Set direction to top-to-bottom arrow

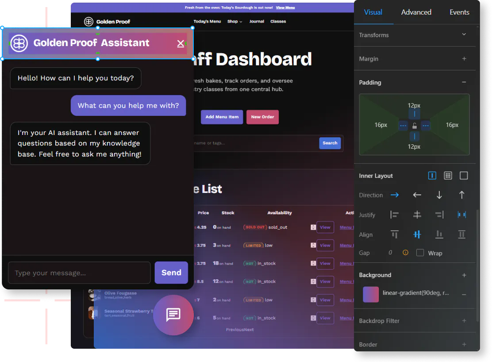coord(439,195)
